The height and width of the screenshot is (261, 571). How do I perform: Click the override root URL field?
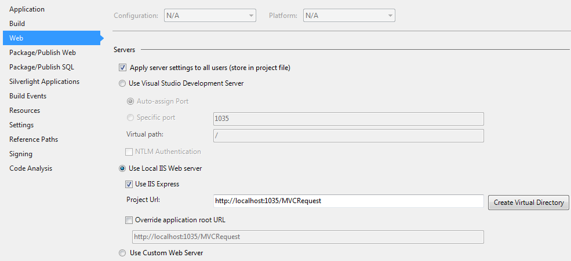point(308,237)
